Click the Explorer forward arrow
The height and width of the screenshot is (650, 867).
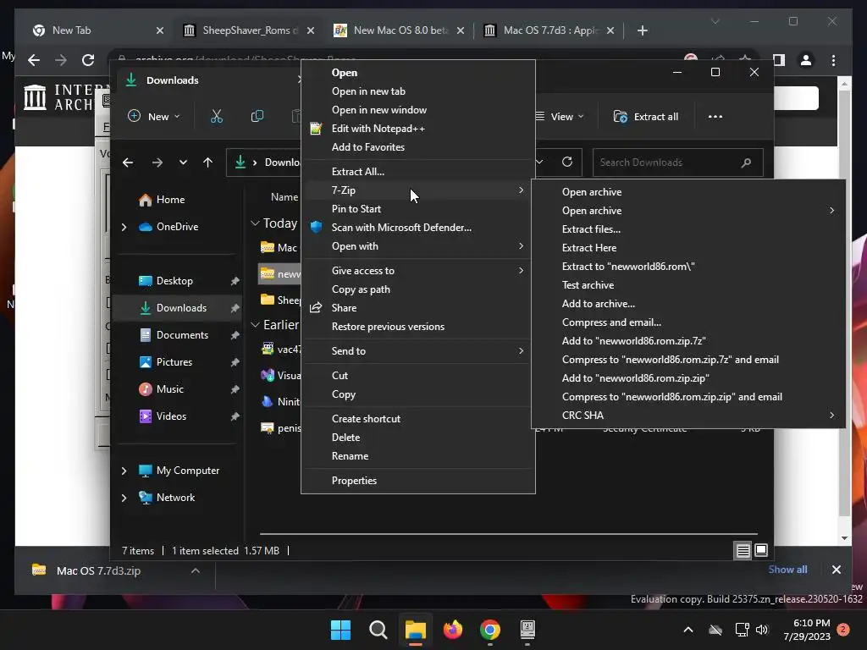(x=157, y=162)
